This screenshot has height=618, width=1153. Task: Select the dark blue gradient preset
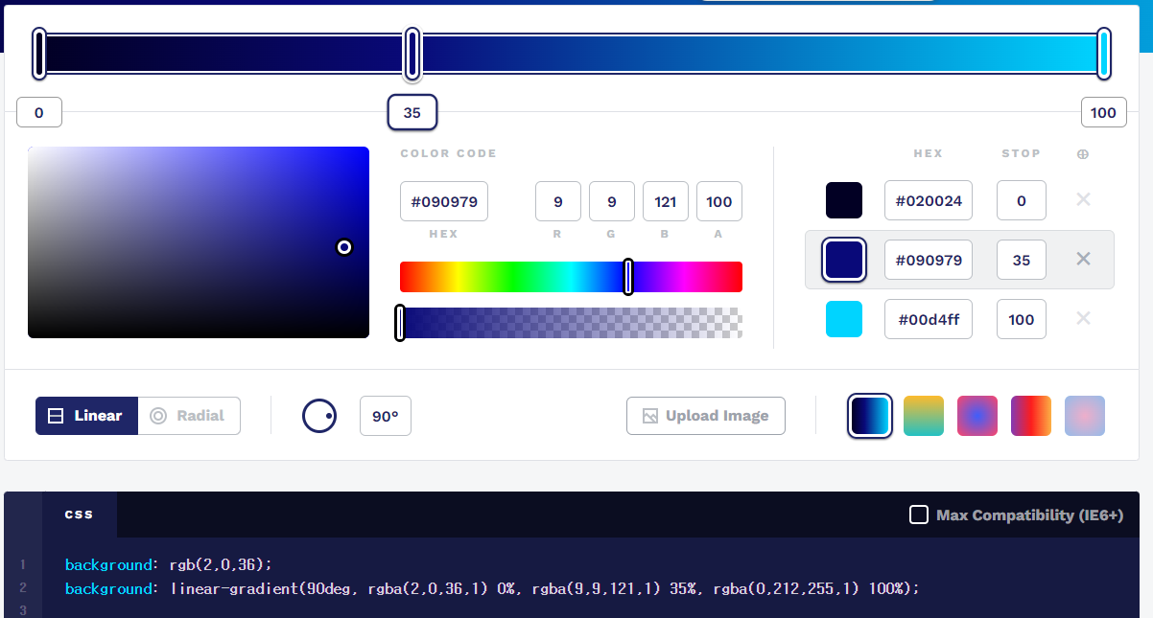click(x=869, y=416)
